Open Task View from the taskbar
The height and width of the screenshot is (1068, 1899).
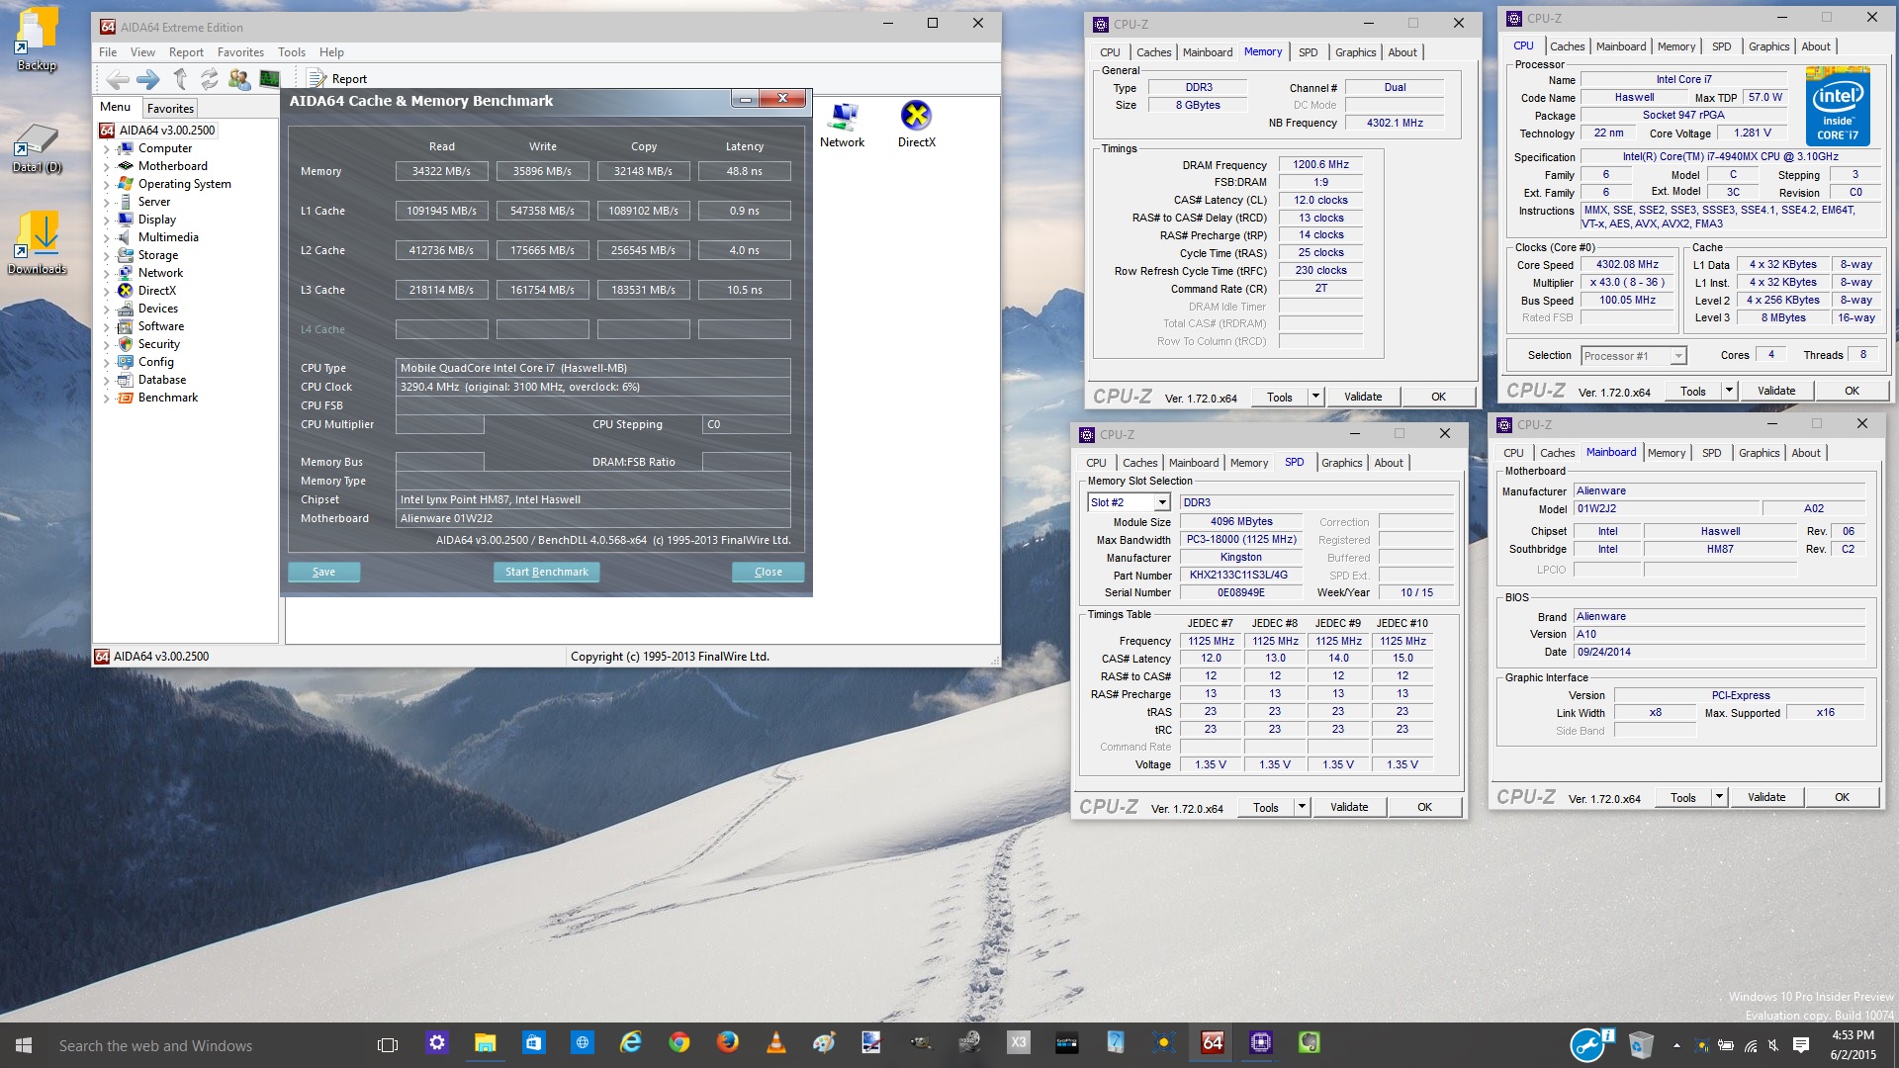(388, 1044)
